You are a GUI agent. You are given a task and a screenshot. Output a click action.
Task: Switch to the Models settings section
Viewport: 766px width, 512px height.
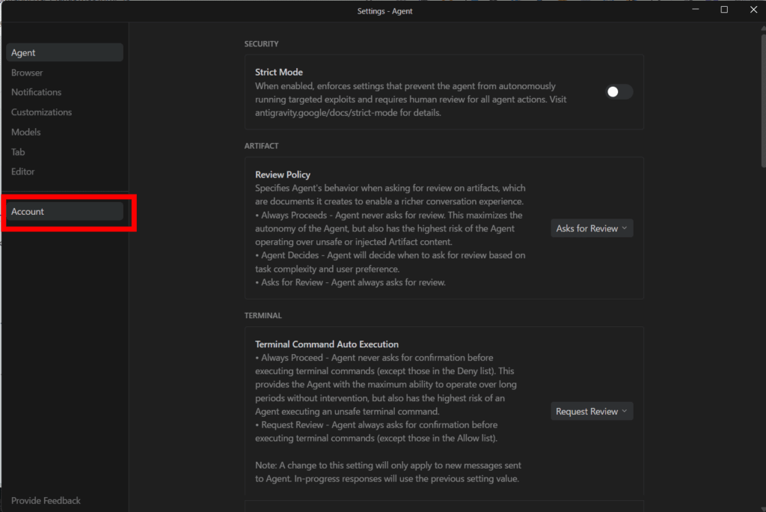click(25, 132)
